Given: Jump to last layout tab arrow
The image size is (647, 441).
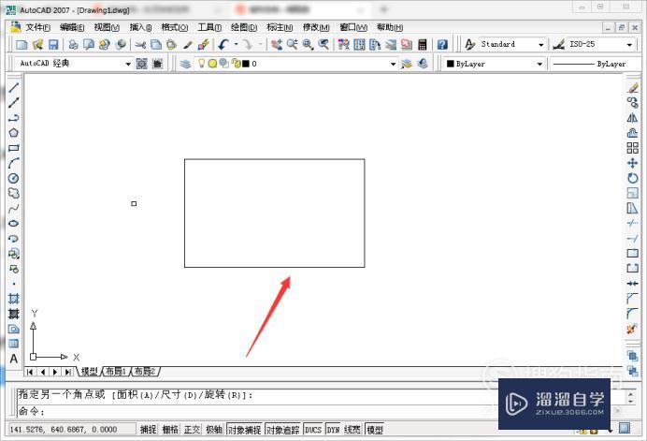Looking at the screenshot, I should (67, 372).
